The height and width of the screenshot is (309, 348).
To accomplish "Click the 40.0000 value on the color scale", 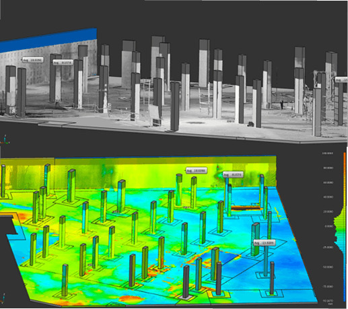I will click(x=328, y=197).
